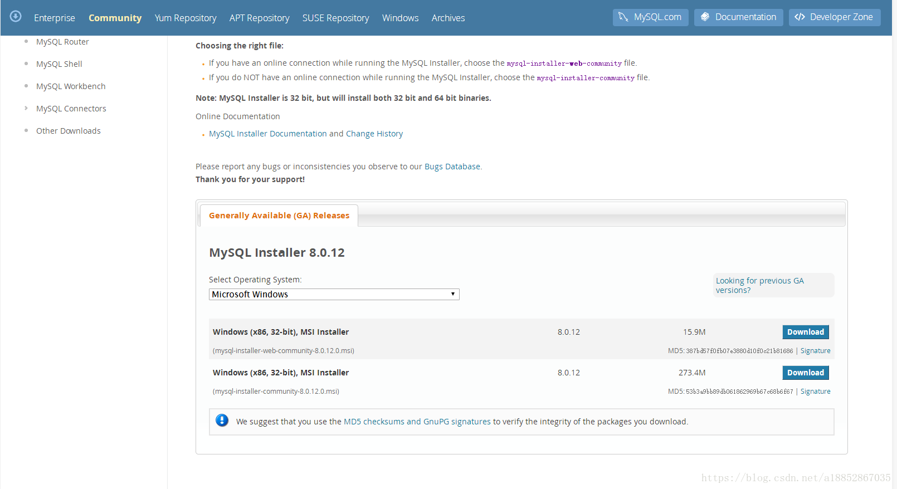The image size is (897, 489).
Task: Go to the APT Repository tab
Action: coord(259,18)
